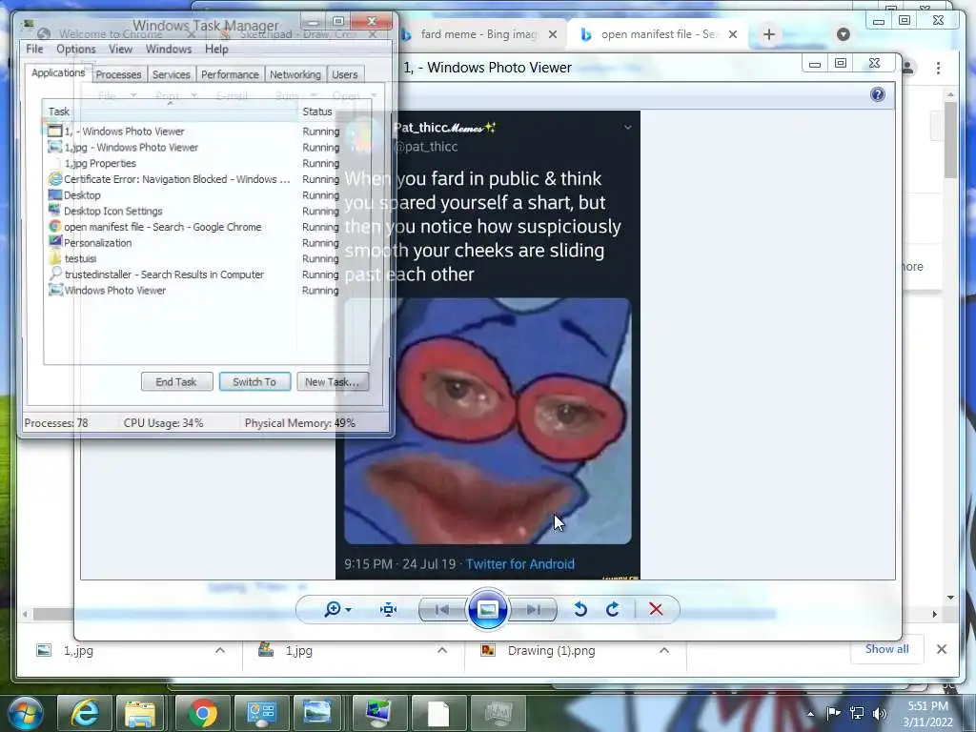Switch to the Networking tab
The height and width of the screenshot is (732, 976).
tap(295, 74)
